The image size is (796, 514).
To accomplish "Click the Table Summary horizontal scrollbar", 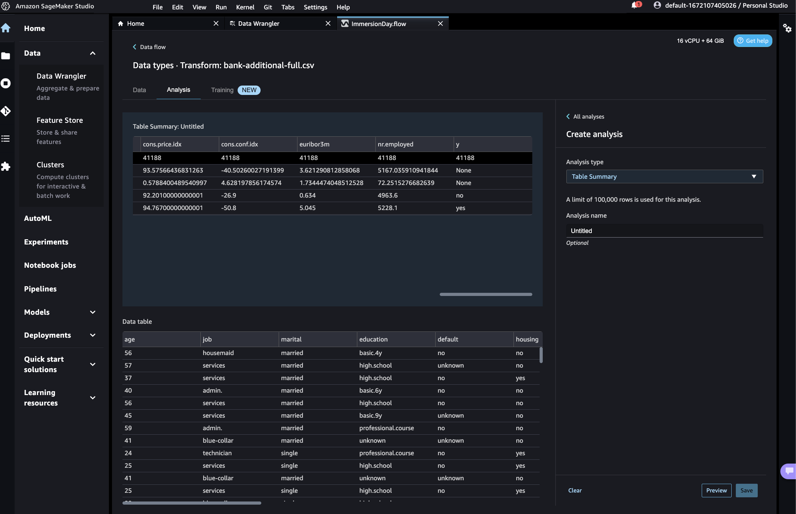I will tap(486, 294).
